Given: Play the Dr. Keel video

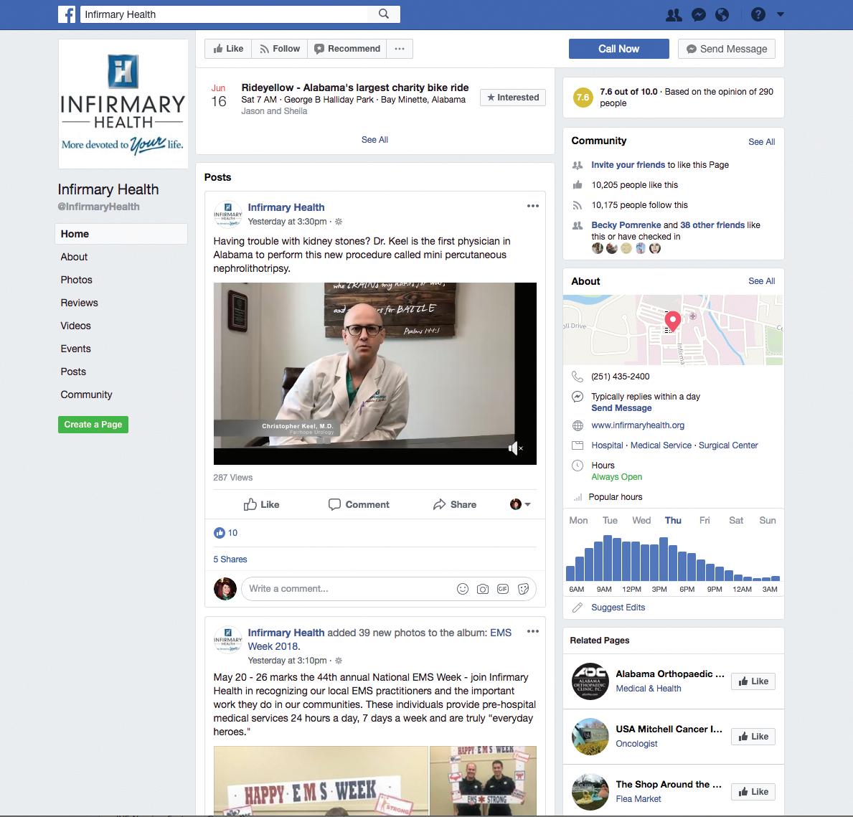Looking at the screenshot, I should 374,373.
